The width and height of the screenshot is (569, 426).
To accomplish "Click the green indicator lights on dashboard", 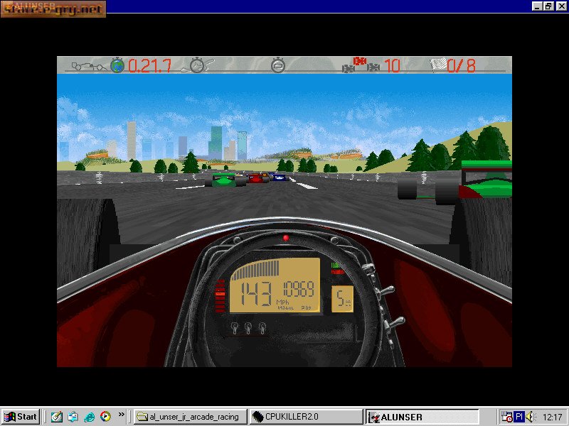I will (x=336, y=266).
